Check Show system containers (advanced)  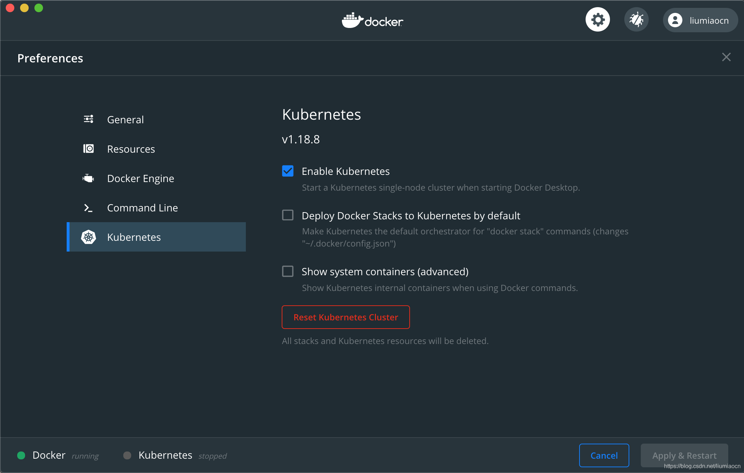[x=288, y=271]
